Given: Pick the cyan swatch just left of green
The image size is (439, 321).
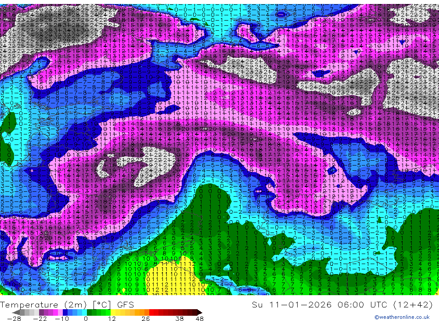Looking at the screenshot, I should click(85, 313).
